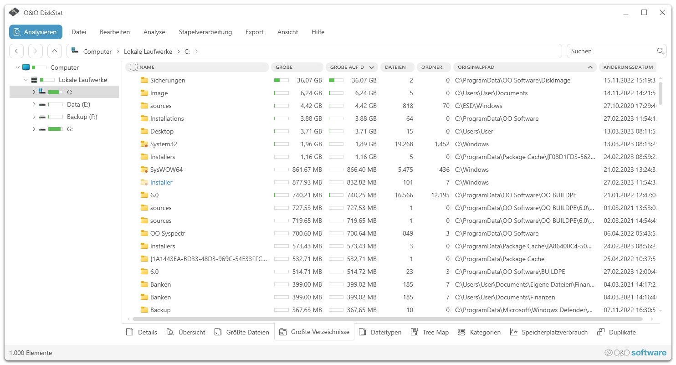This screenshot has width=676, height=365.
Task: Click the Image folder icon
Action: pos(144,93)
